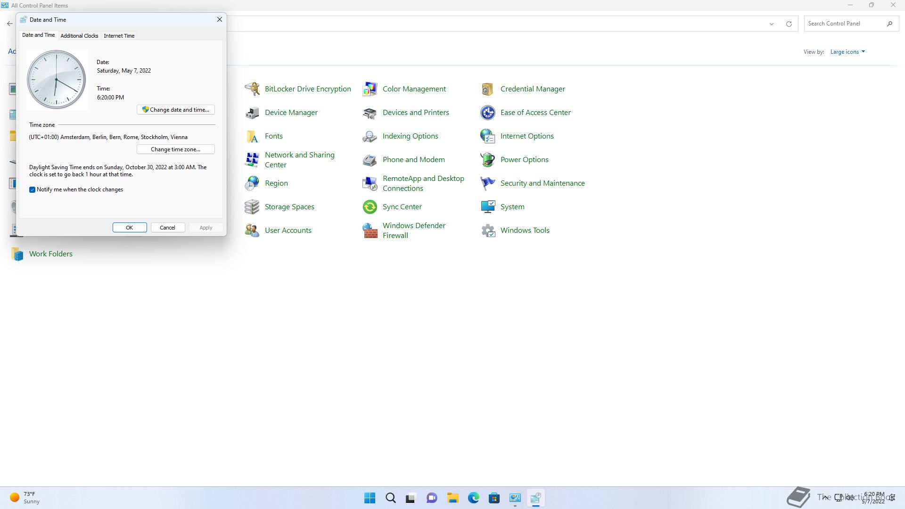Open Microsoft Store from taskbar

[x=494, y=498]
